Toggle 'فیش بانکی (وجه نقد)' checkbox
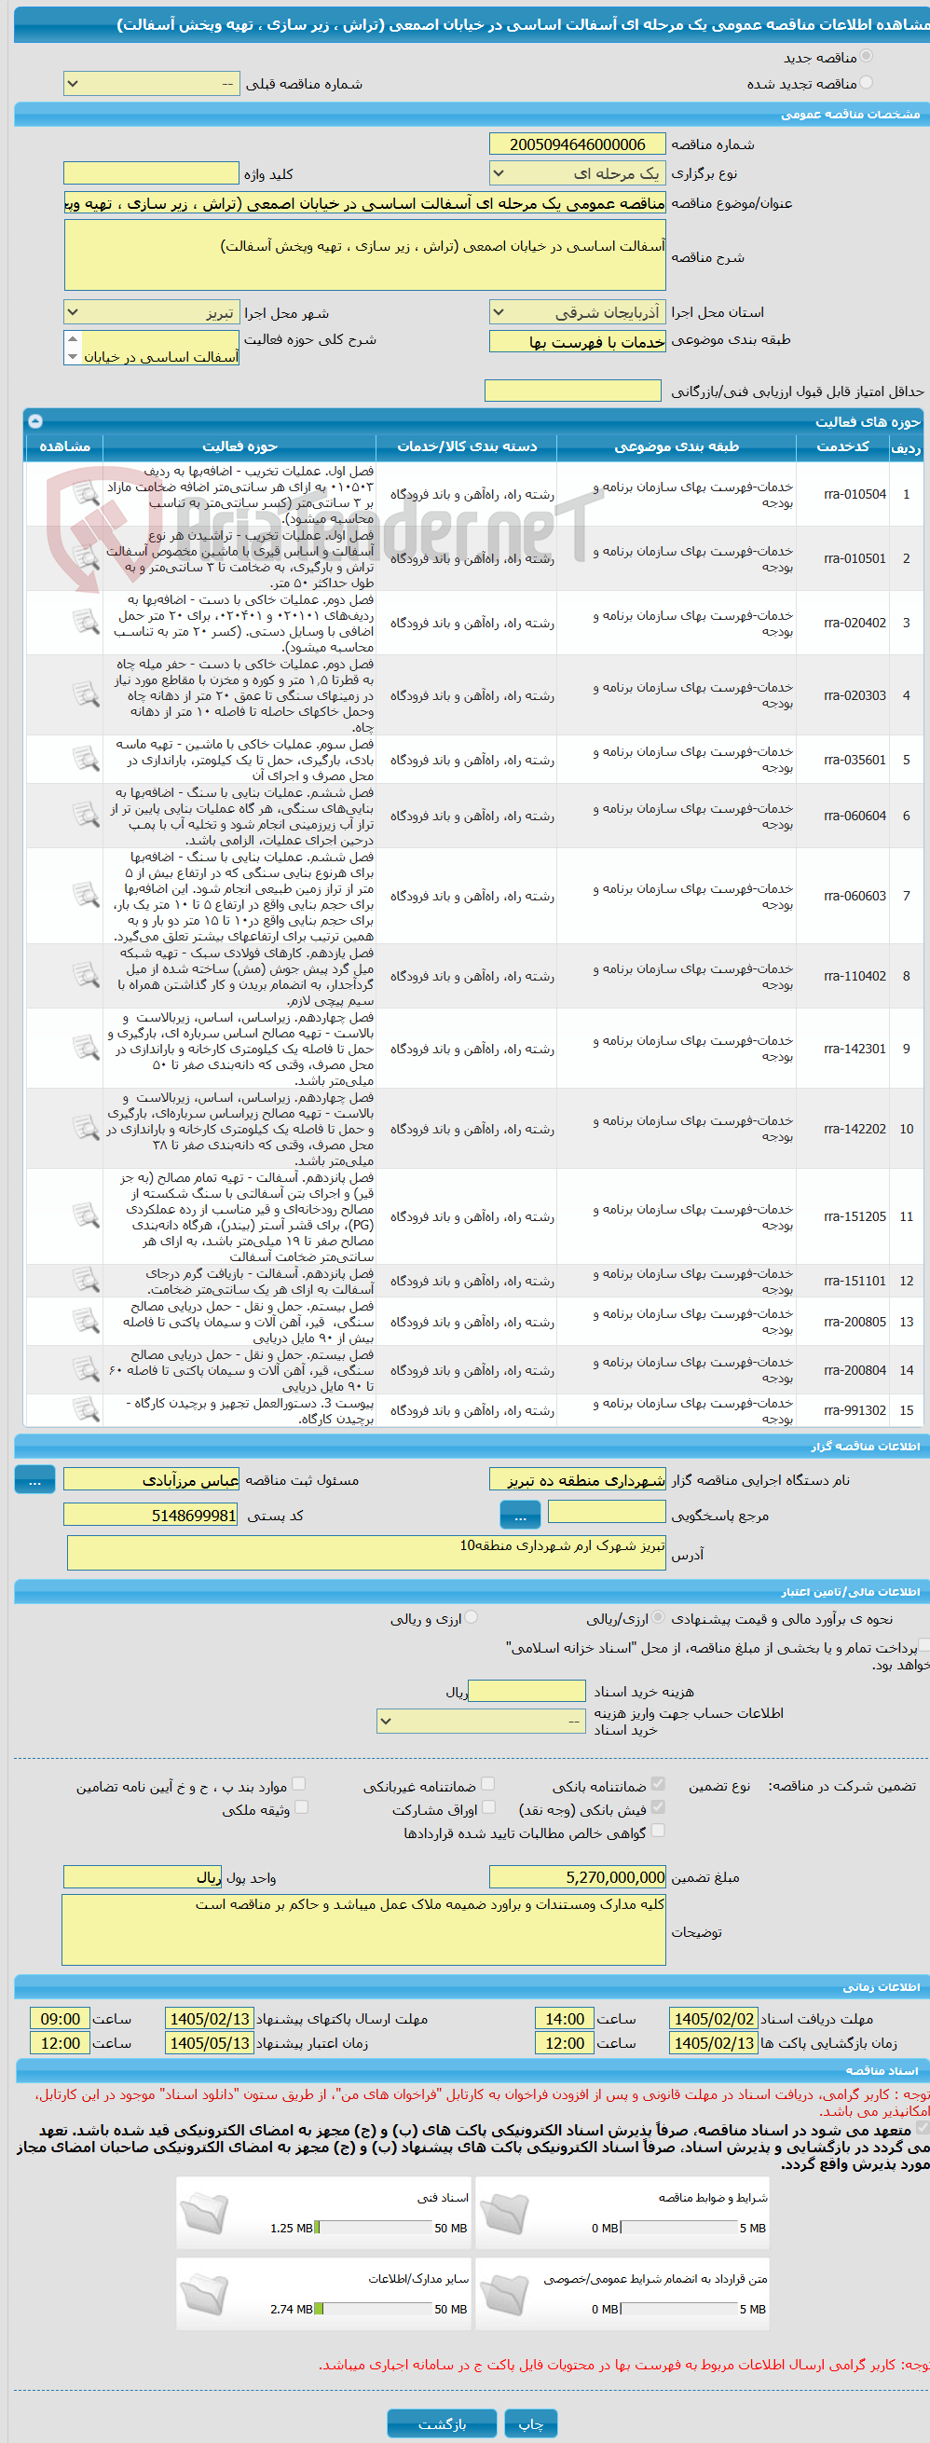Viewport: 930px width, 2443px height. (658, 1807)
